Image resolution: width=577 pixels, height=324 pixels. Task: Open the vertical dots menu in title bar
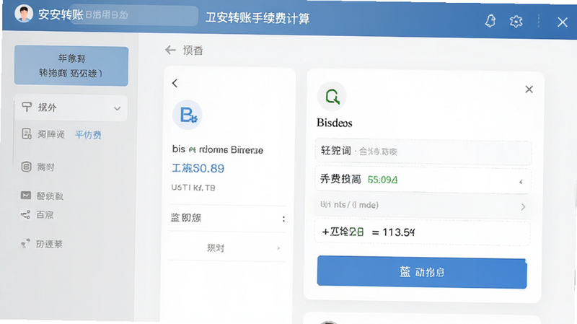539,21
